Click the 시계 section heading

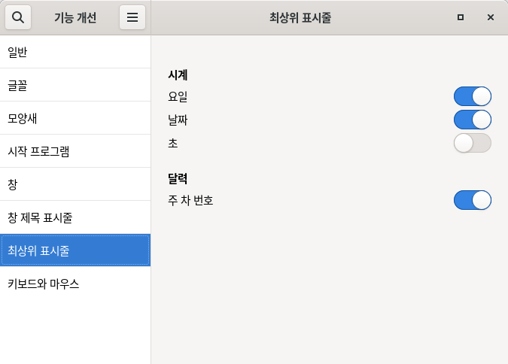pos(178,74)
